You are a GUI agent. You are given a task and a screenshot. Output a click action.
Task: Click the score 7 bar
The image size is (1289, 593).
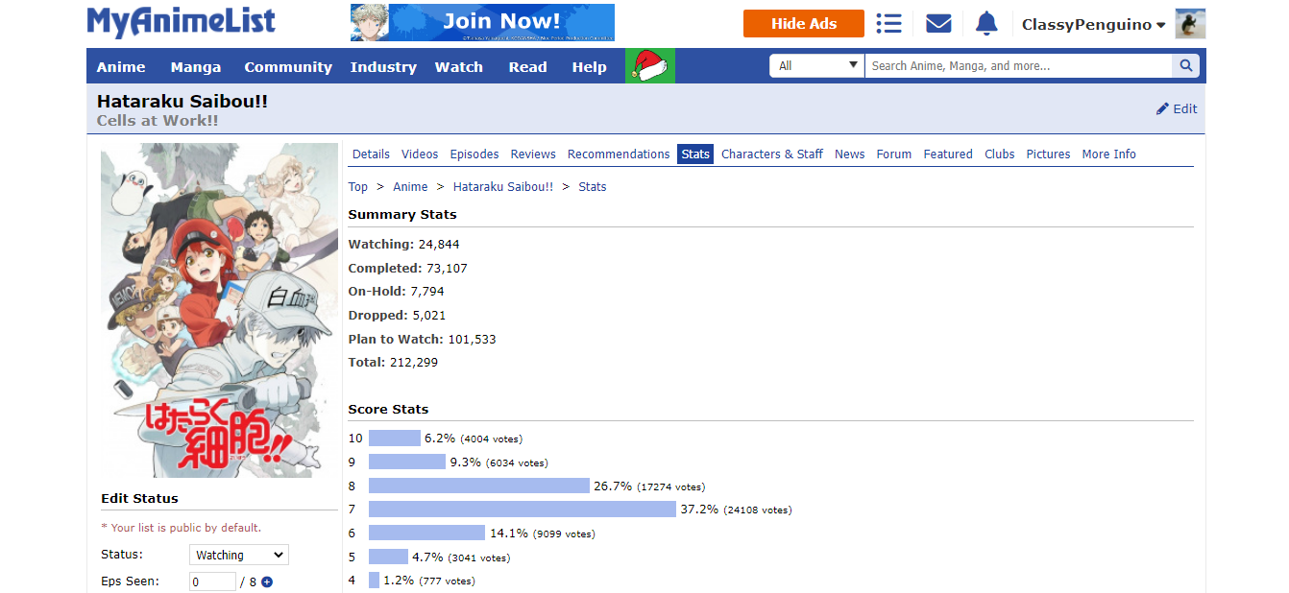[x=523, y=510]
